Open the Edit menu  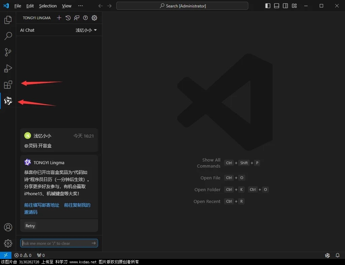pos(30,6)
